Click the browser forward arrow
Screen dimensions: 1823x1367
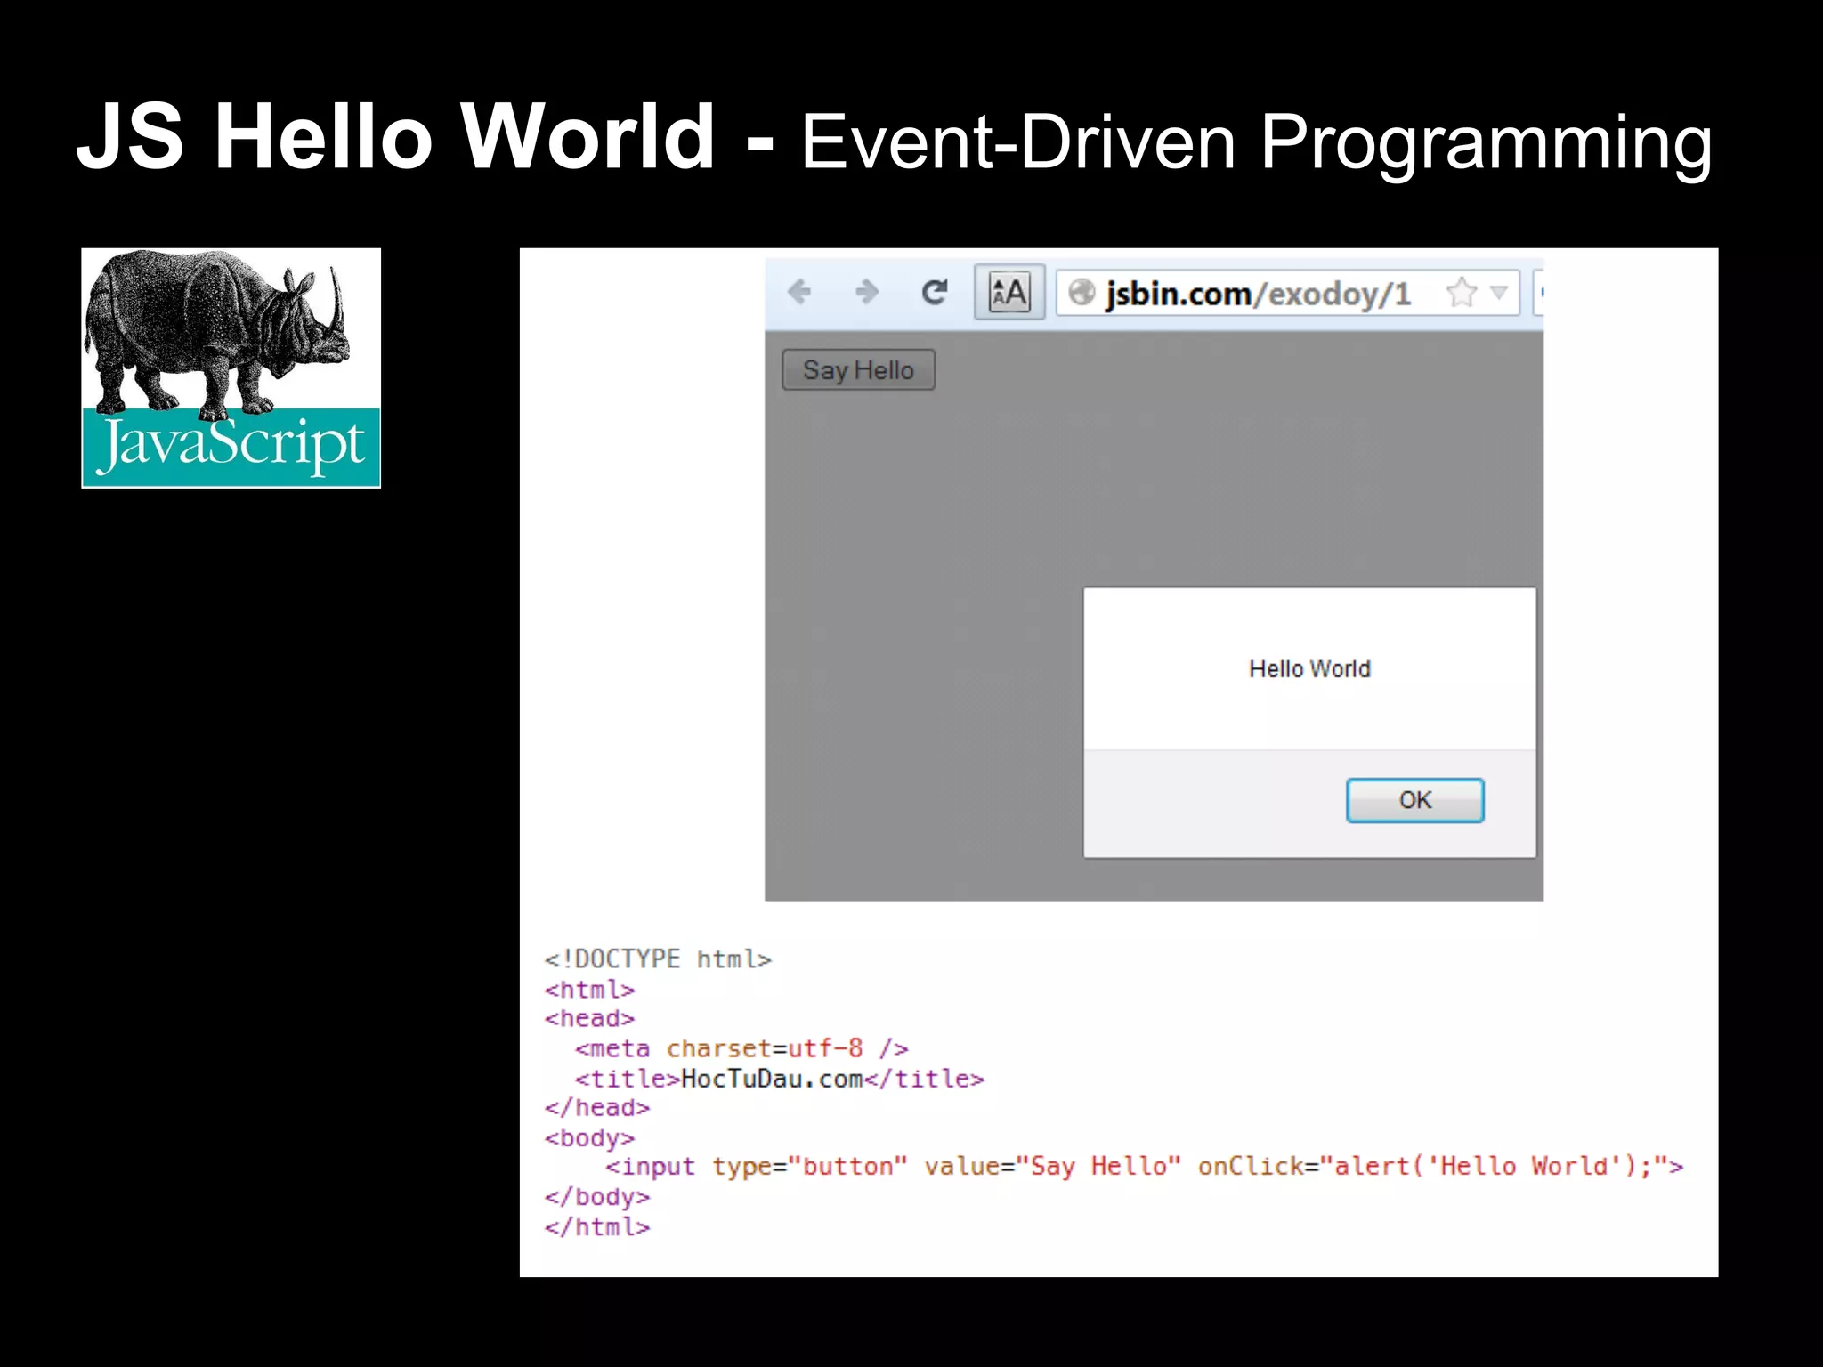tap(866, 292)
